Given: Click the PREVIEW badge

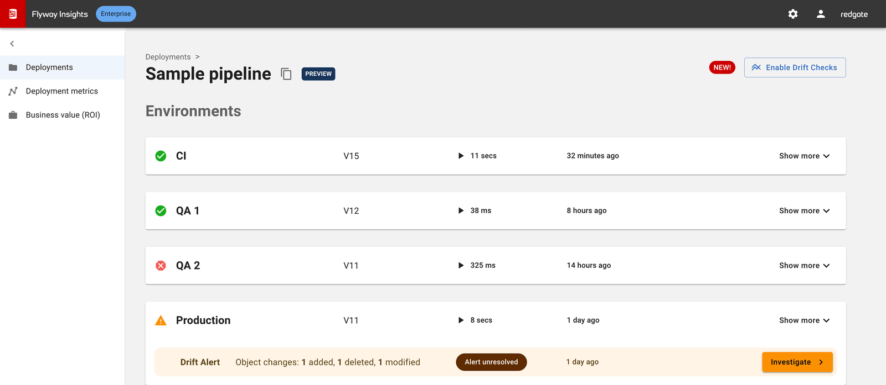Looking at the screenshot, I should pos(318,74).
